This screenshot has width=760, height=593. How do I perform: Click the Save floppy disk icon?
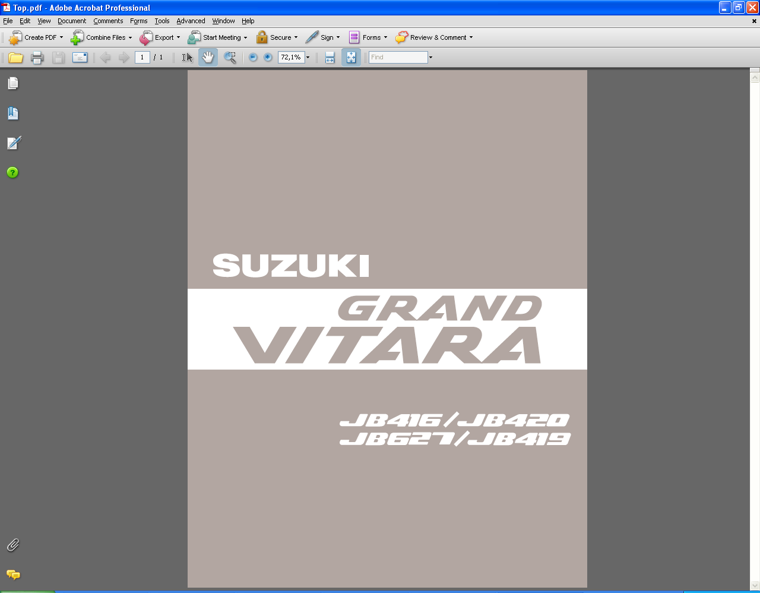pyautogui.click(x=58, y=58)
